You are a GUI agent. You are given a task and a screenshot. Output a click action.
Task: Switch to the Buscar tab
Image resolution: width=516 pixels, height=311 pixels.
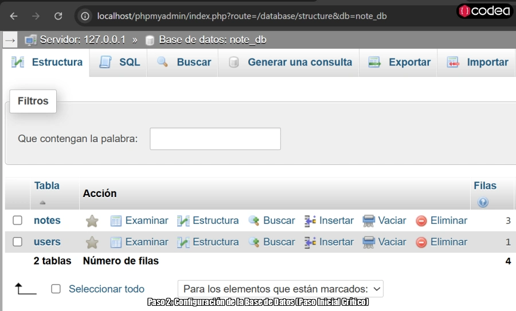tap(184, 62)
